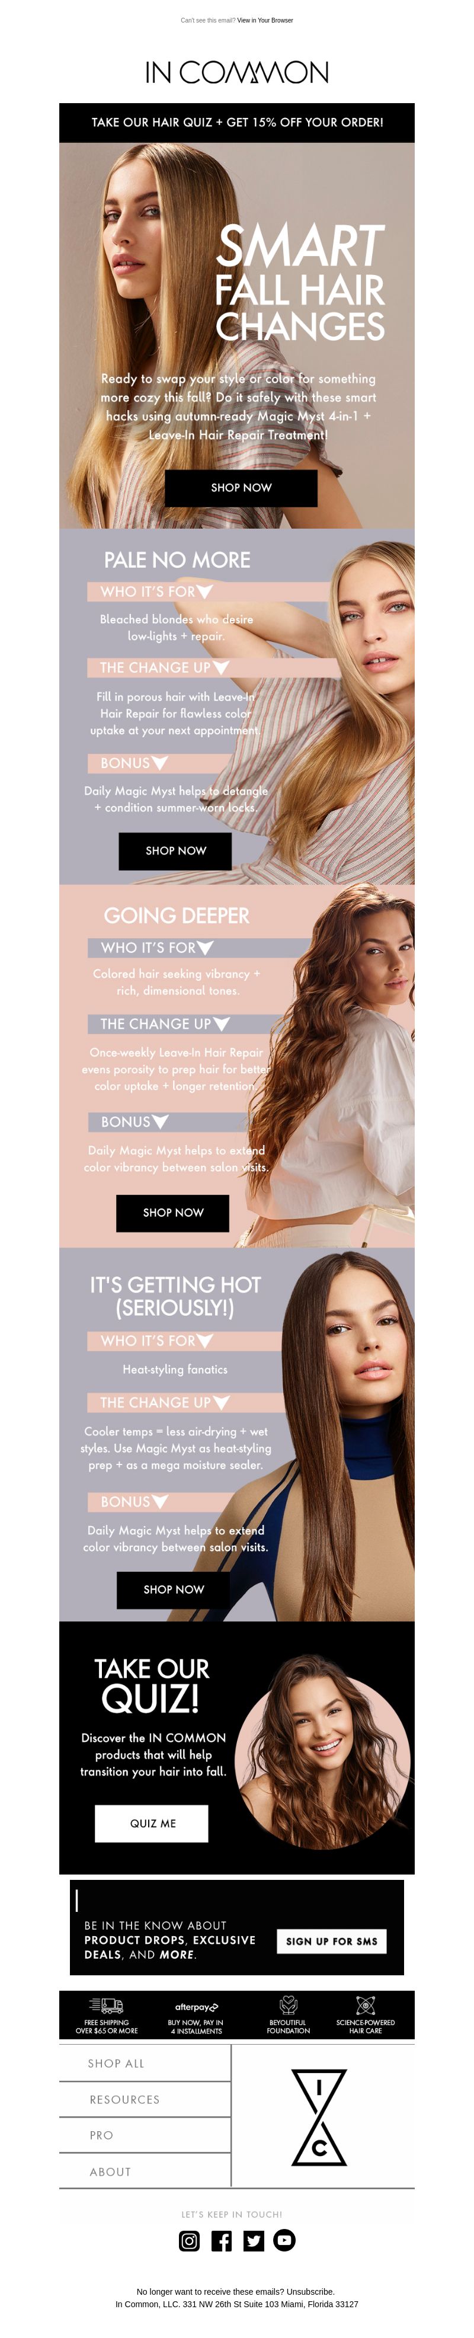Open the YouTube icon in footer
This screenshot has height=2338, width=474.
[x=284, y=2240]
